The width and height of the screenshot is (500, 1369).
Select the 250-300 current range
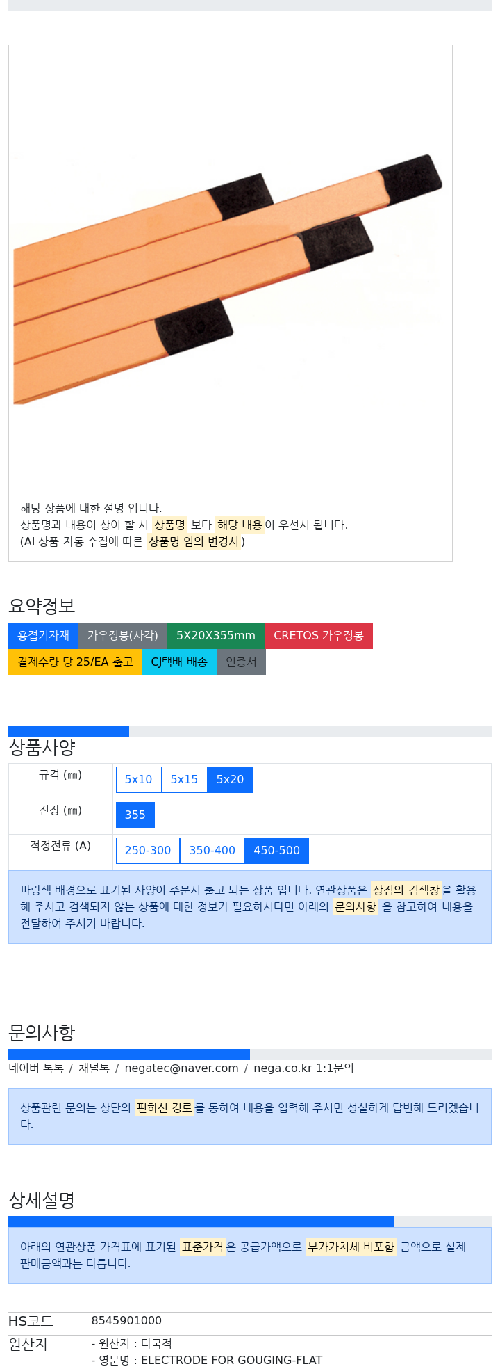pyautogui.click(x=147, y=851)
